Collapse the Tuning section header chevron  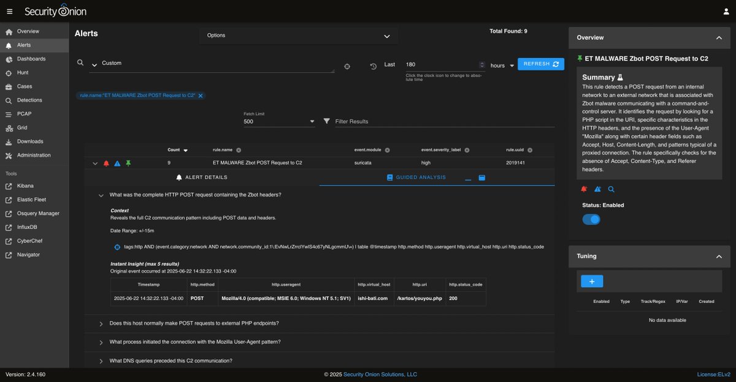(x=719, y=256)
